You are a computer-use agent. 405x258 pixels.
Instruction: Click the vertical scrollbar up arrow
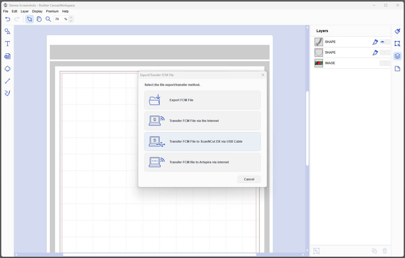(x=307, y=27)
